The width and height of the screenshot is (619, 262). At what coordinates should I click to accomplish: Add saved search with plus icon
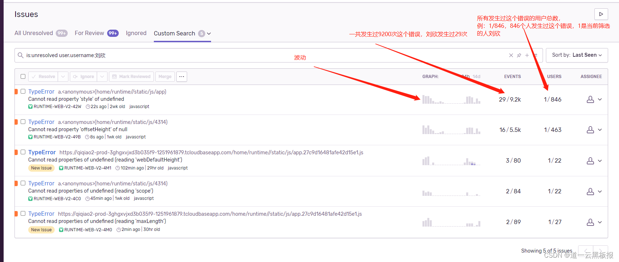527,55
